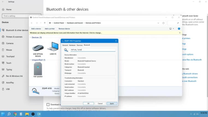The image size is (208, 117).
Task: Toggle Download over metered connections checkbox
Action: tap(48, 104)
